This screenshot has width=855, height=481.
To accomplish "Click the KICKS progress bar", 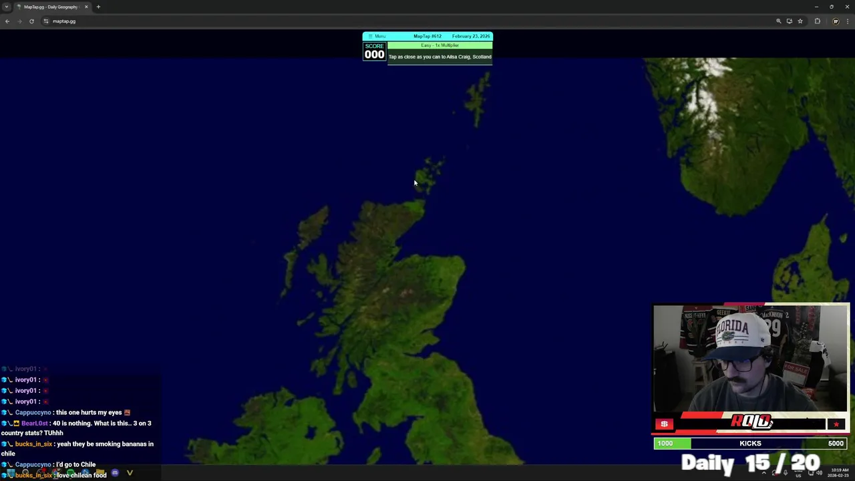I will [x=750, y=444].
